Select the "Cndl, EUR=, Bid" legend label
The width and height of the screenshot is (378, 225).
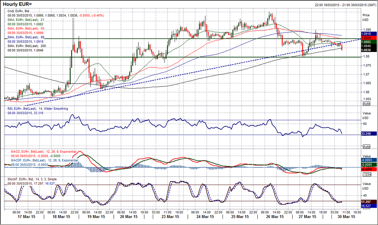click(x=18, y=11)
